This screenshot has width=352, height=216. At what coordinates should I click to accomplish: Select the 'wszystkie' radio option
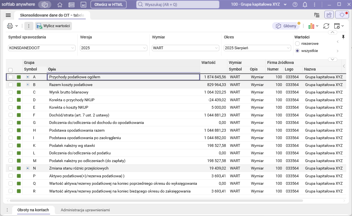(298, 51)
